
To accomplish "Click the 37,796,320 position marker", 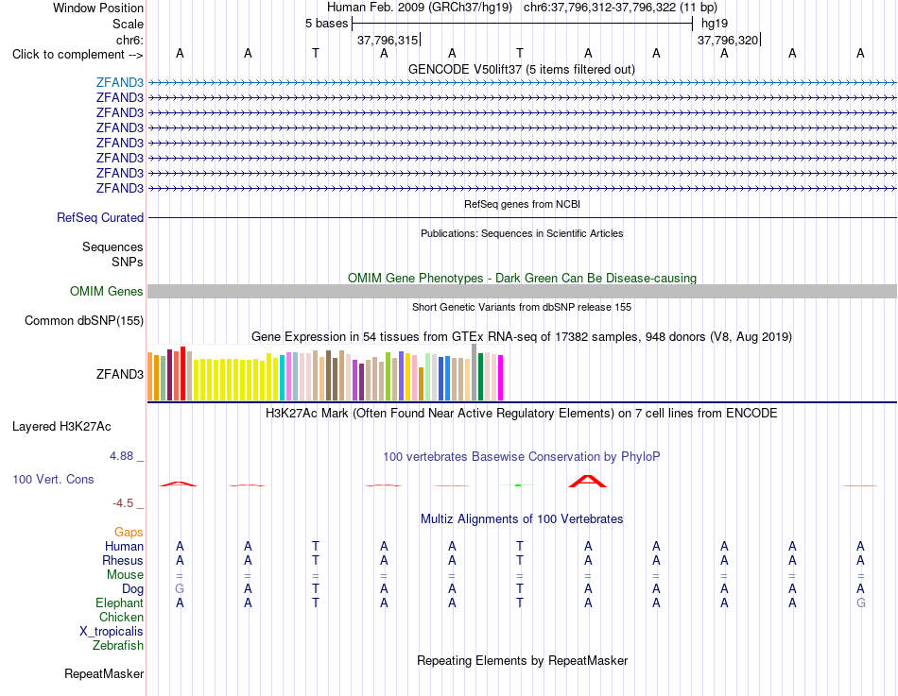I will pyautogui.click(x=728, y=40).
